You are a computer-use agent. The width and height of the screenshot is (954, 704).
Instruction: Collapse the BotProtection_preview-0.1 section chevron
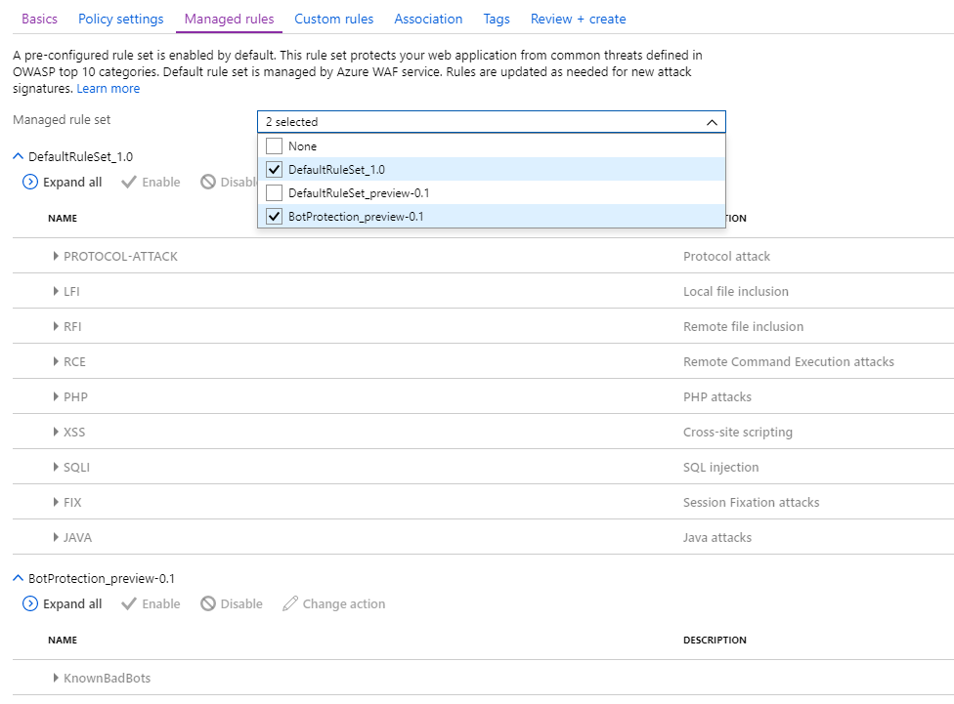[19, 579]
